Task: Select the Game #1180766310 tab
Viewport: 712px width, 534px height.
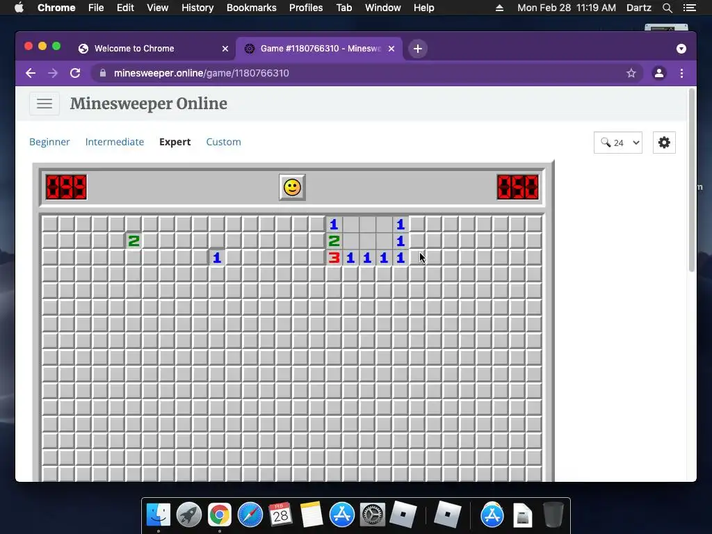Action: click(318, 49)
